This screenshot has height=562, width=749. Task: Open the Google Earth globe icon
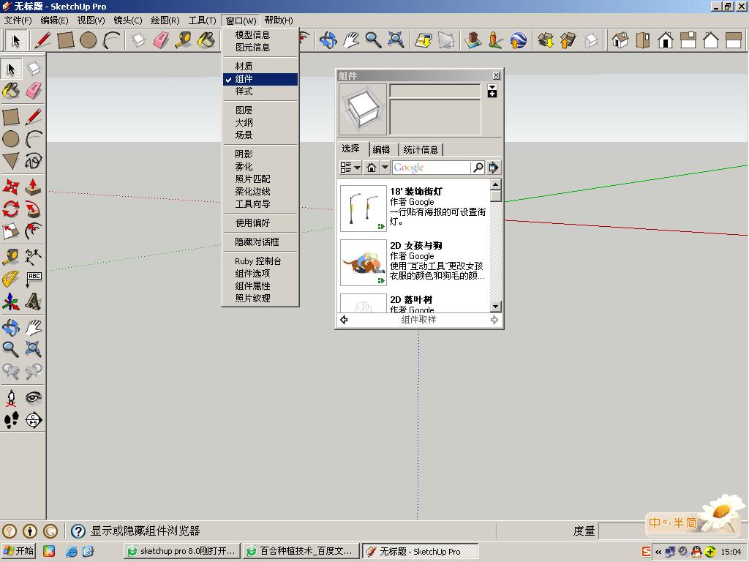click(519, 40)
